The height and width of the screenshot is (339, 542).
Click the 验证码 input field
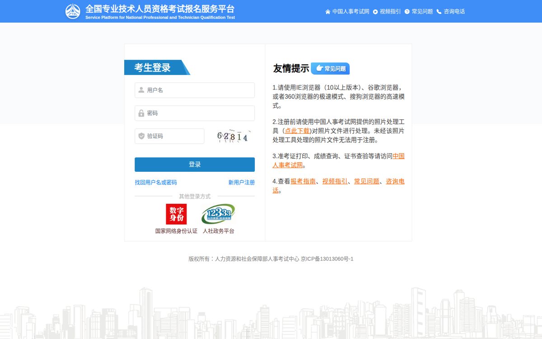click(x=169, y=136)
